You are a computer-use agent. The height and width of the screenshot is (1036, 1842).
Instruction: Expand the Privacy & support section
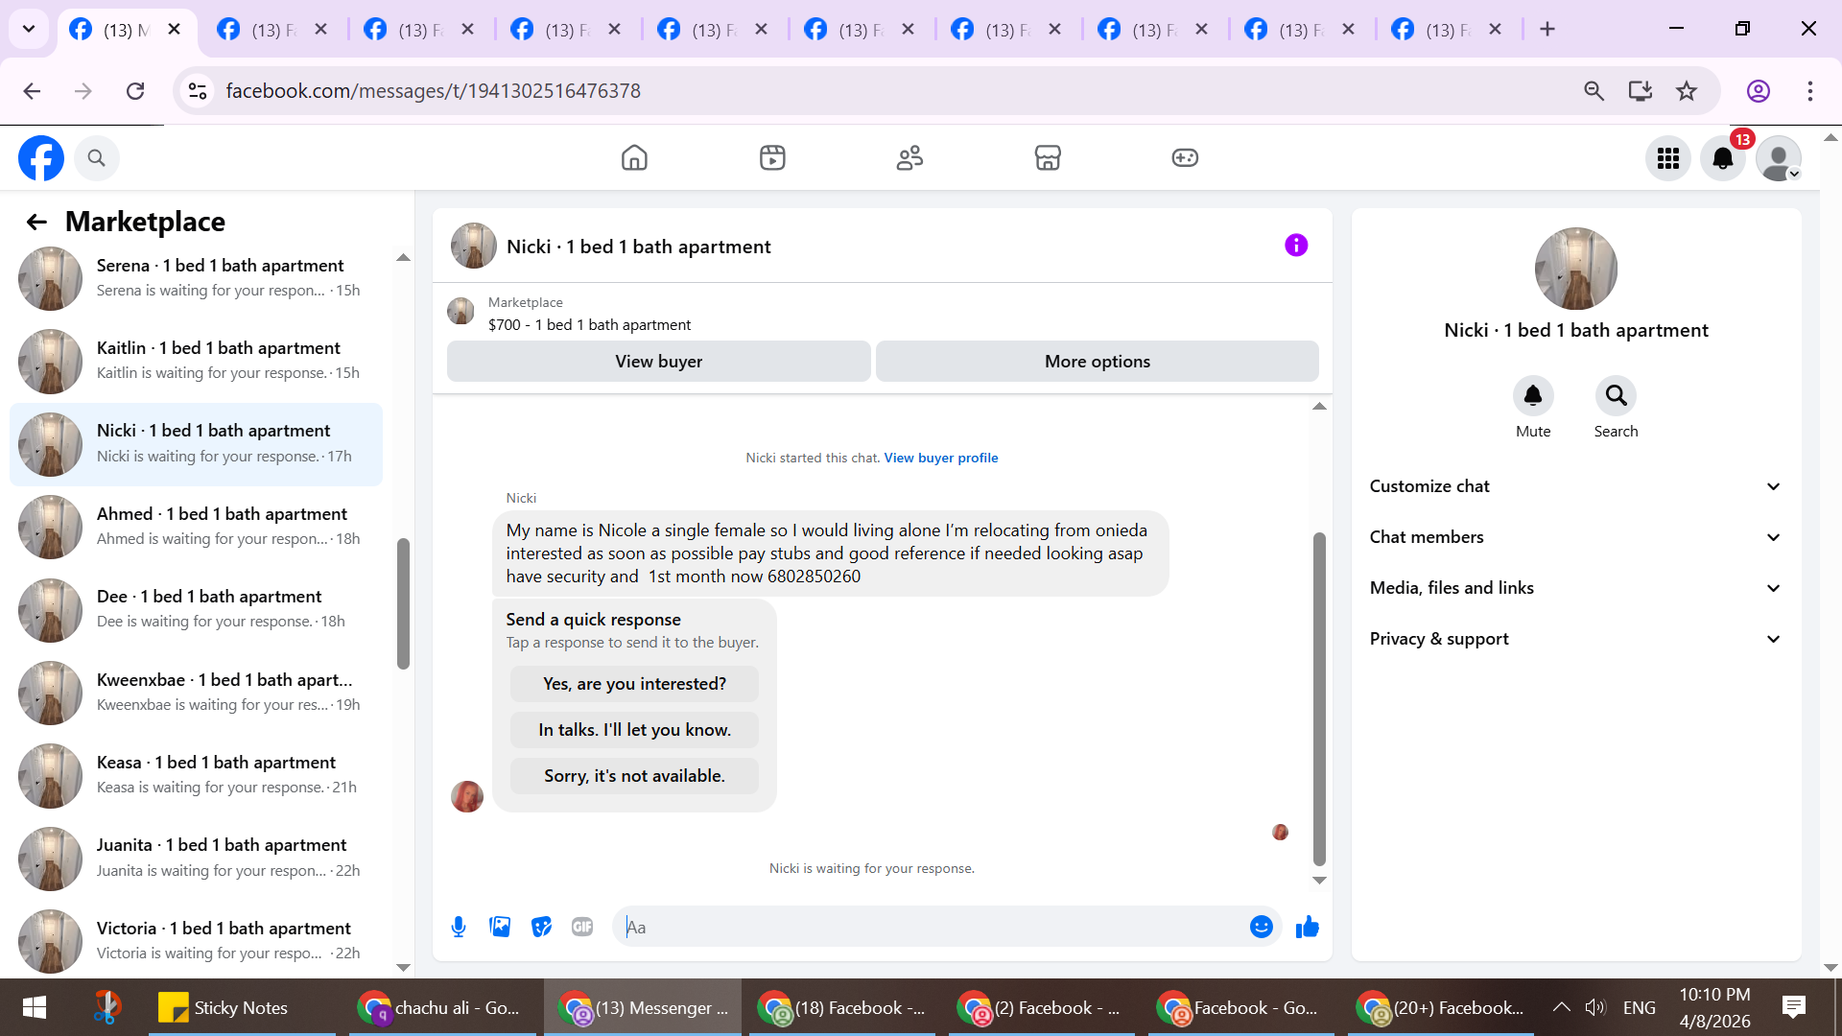click(1575, 639)
